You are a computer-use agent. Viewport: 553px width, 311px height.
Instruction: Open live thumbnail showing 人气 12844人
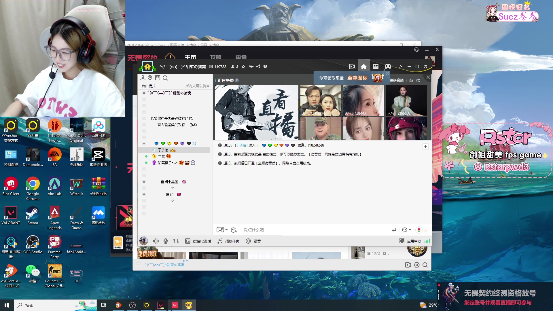363,100
